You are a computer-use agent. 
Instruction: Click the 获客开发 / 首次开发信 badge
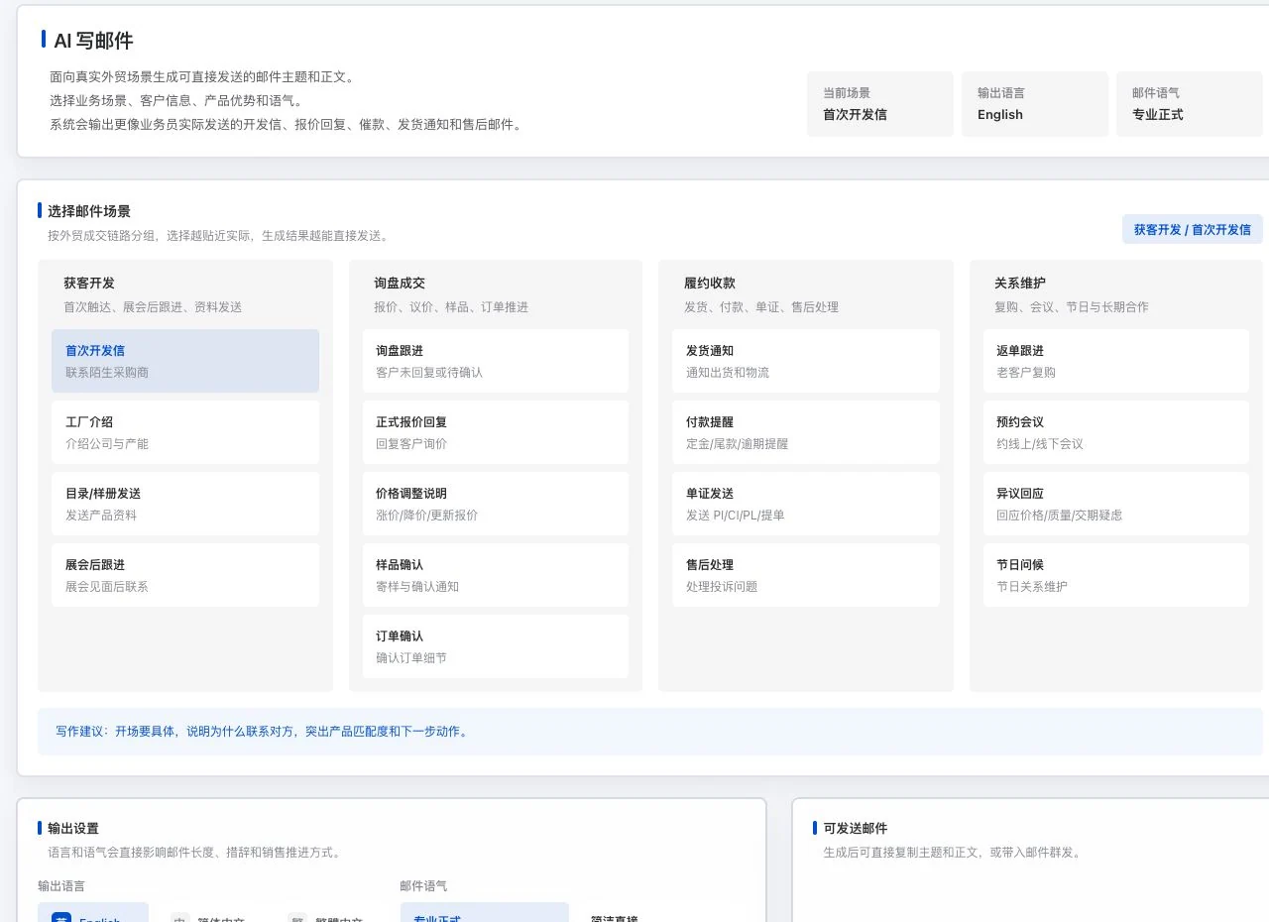coord(1193,229)
